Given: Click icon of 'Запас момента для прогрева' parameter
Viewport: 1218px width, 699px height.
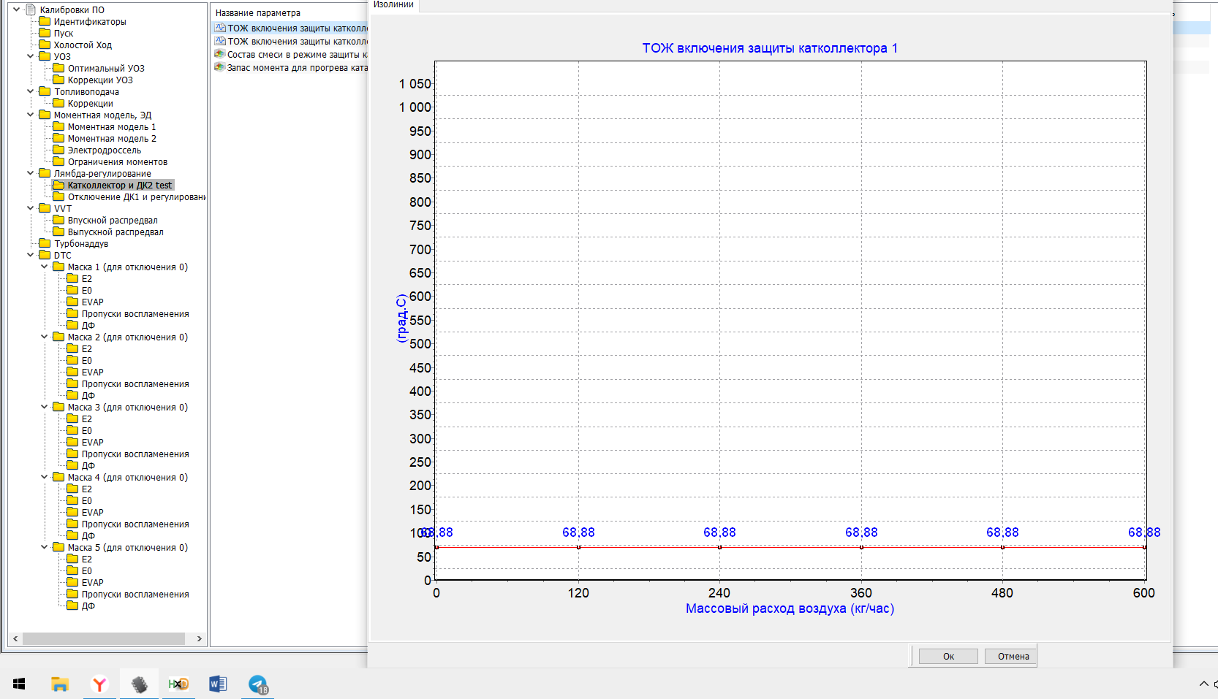Looking at the screenshot, I should (219, 67).
